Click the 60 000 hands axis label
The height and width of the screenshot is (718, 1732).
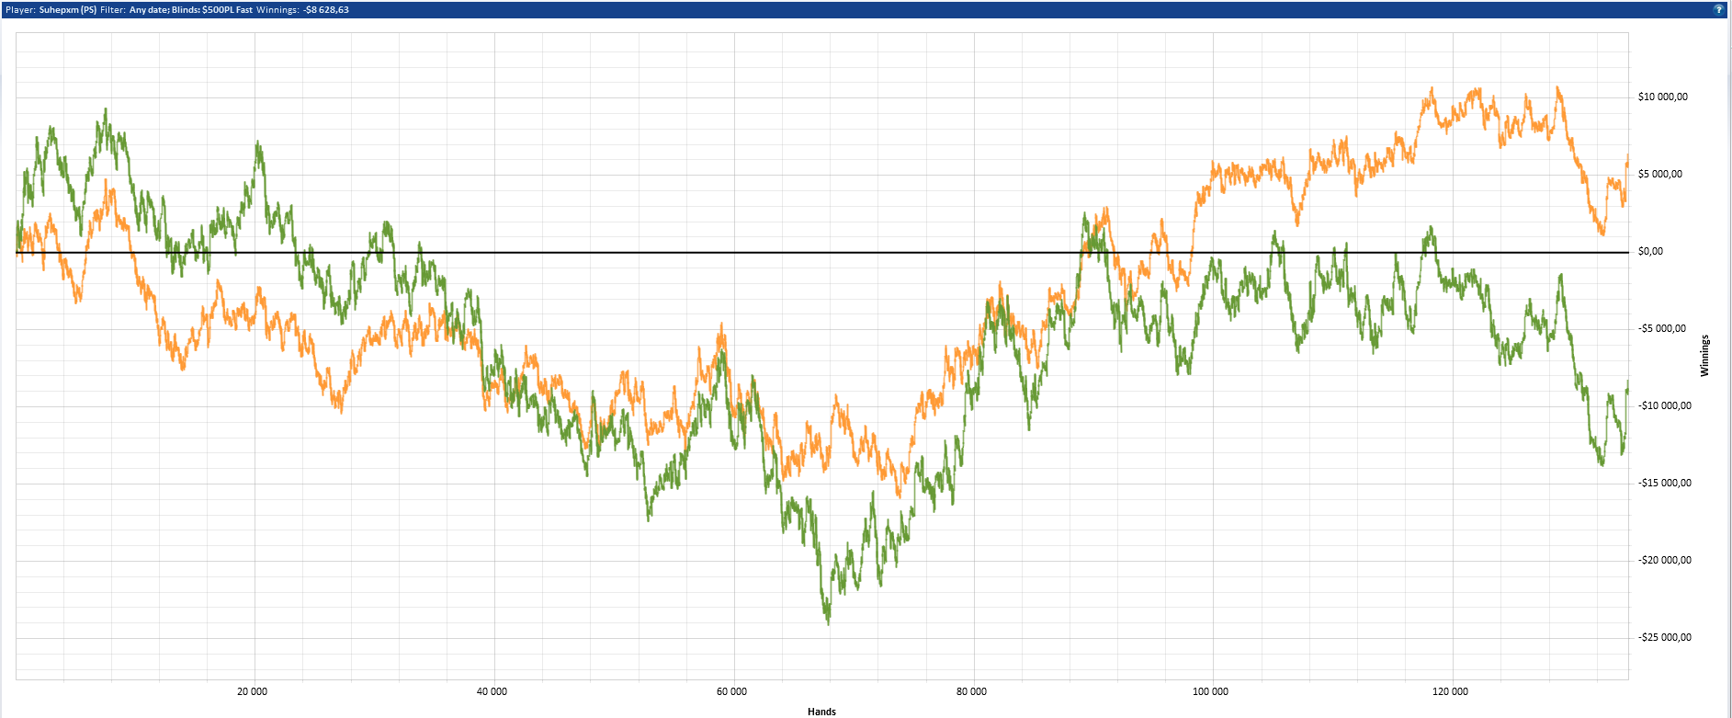[732, 691]
